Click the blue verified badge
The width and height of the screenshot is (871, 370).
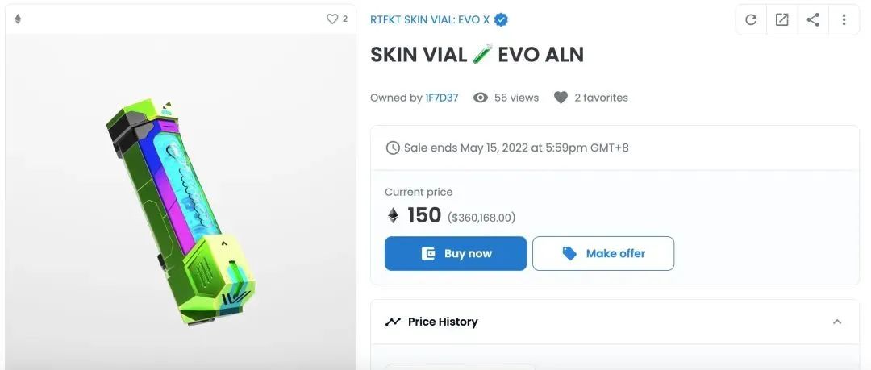tap(501, 20)
